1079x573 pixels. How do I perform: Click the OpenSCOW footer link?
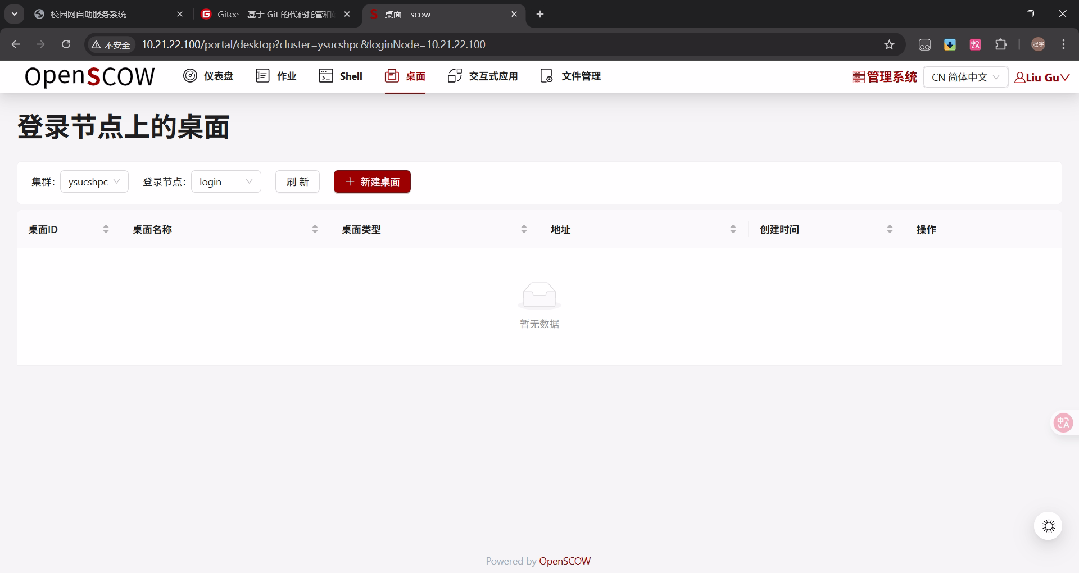565,561
